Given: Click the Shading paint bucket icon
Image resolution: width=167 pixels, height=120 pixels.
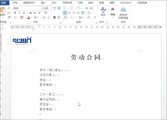Looking at the screenshot, I should (x=65, y=17).
